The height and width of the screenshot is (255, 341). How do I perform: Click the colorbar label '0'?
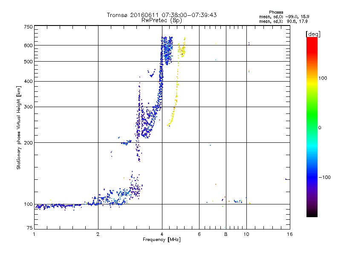320,128
